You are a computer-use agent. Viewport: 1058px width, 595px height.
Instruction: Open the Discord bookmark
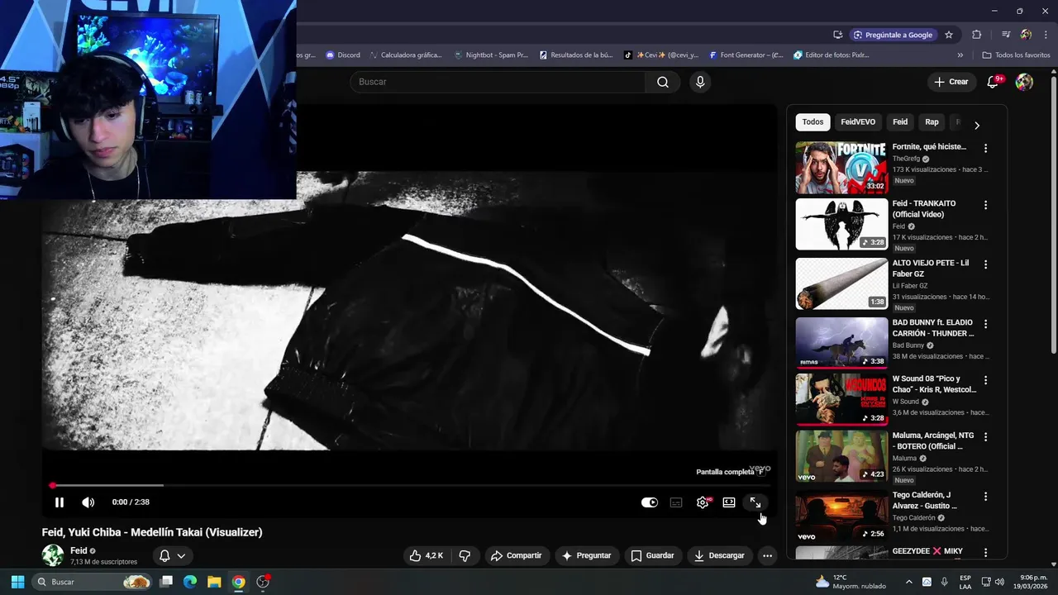click(343, 55)
